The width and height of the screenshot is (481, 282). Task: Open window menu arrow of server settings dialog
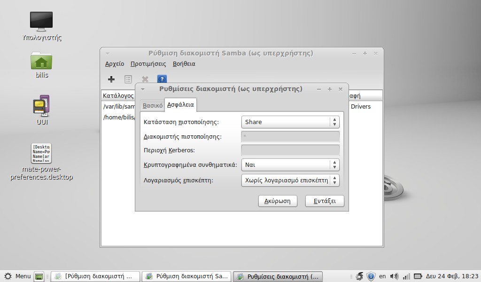143,89
